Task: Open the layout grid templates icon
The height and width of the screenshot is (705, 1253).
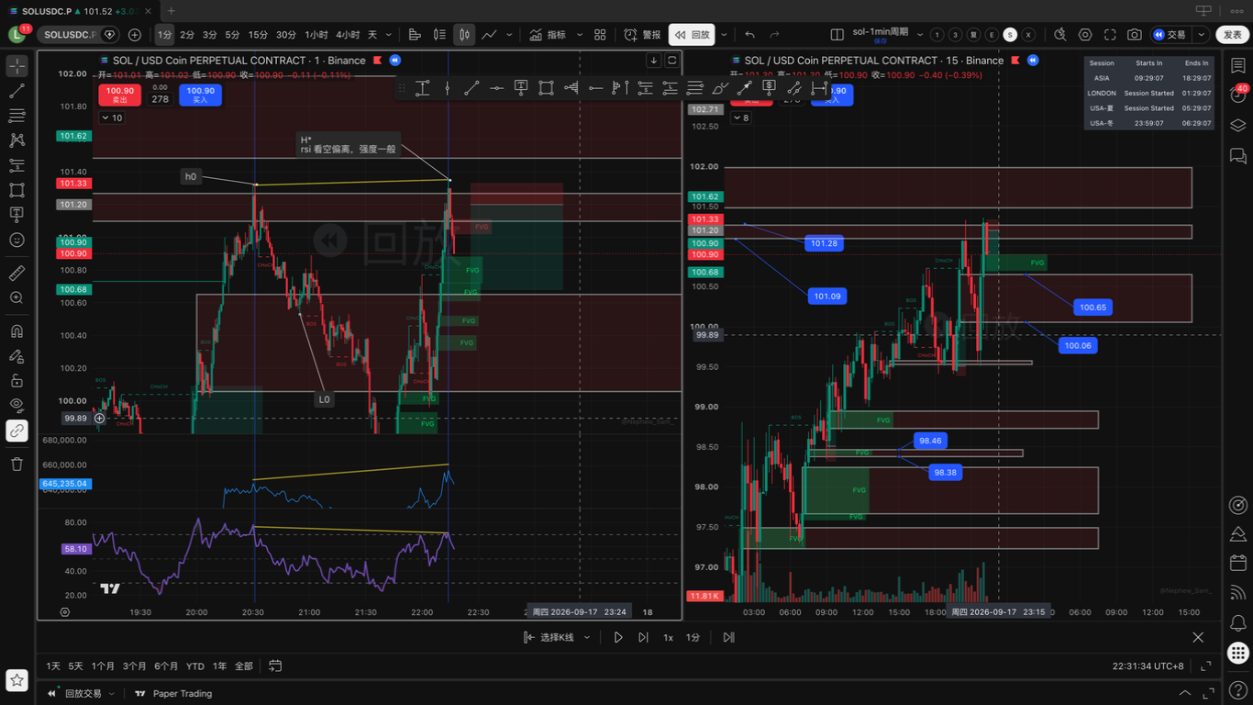Action: (600, 35)
